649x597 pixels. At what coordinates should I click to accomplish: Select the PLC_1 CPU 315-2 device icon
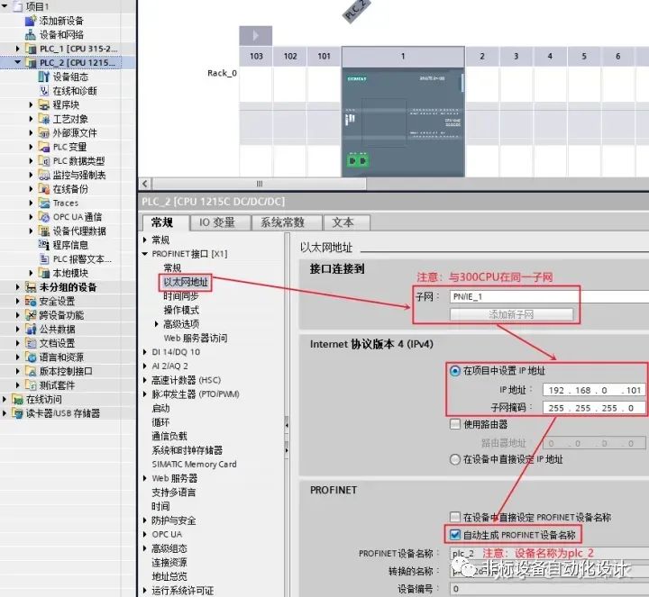click(x=31, y=49)
